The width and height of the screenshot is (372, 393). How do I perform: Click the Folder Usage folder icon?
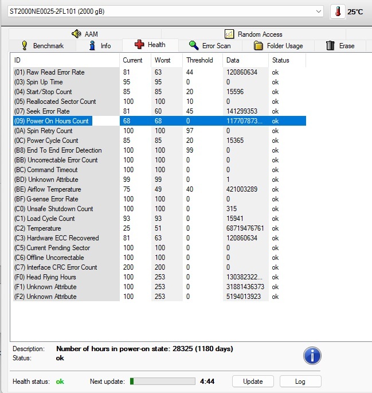click(258, 46)
